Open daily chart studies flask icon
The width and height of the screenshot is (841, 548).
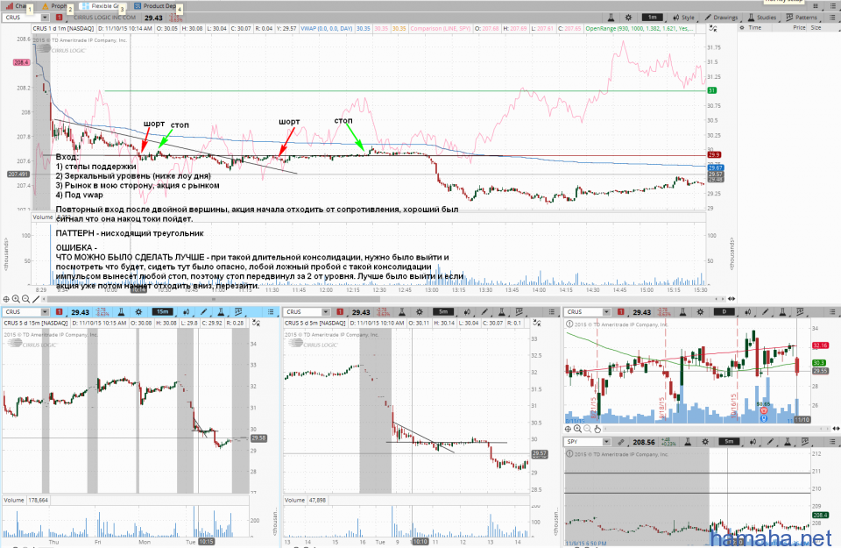(782, 312)
